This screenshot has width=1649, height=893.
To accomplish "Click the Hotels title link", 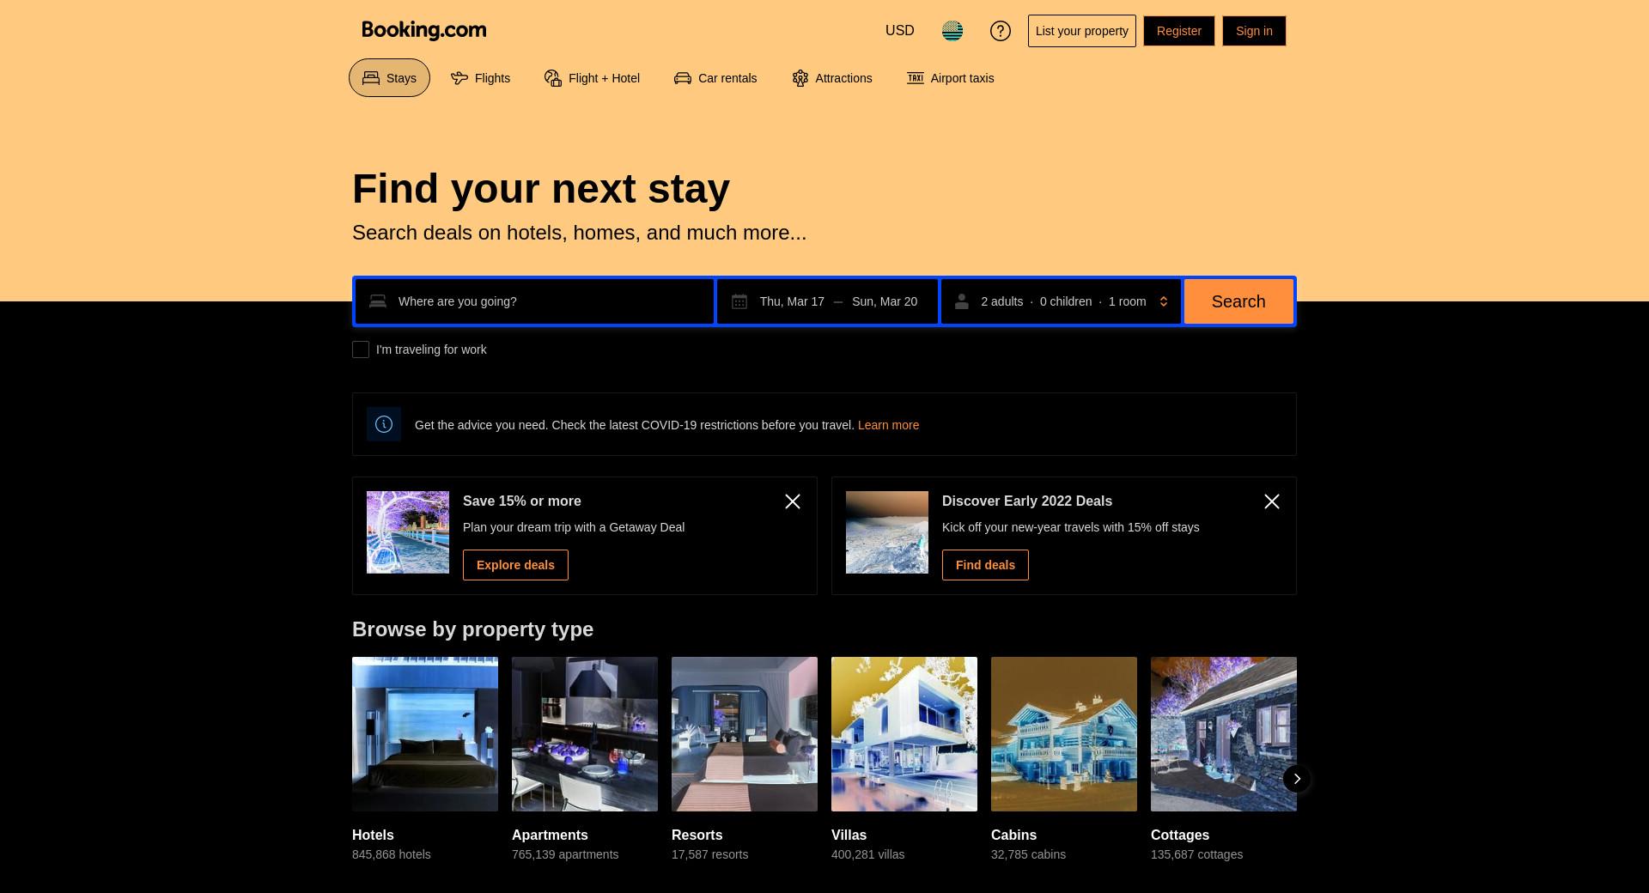I will 373,835.
